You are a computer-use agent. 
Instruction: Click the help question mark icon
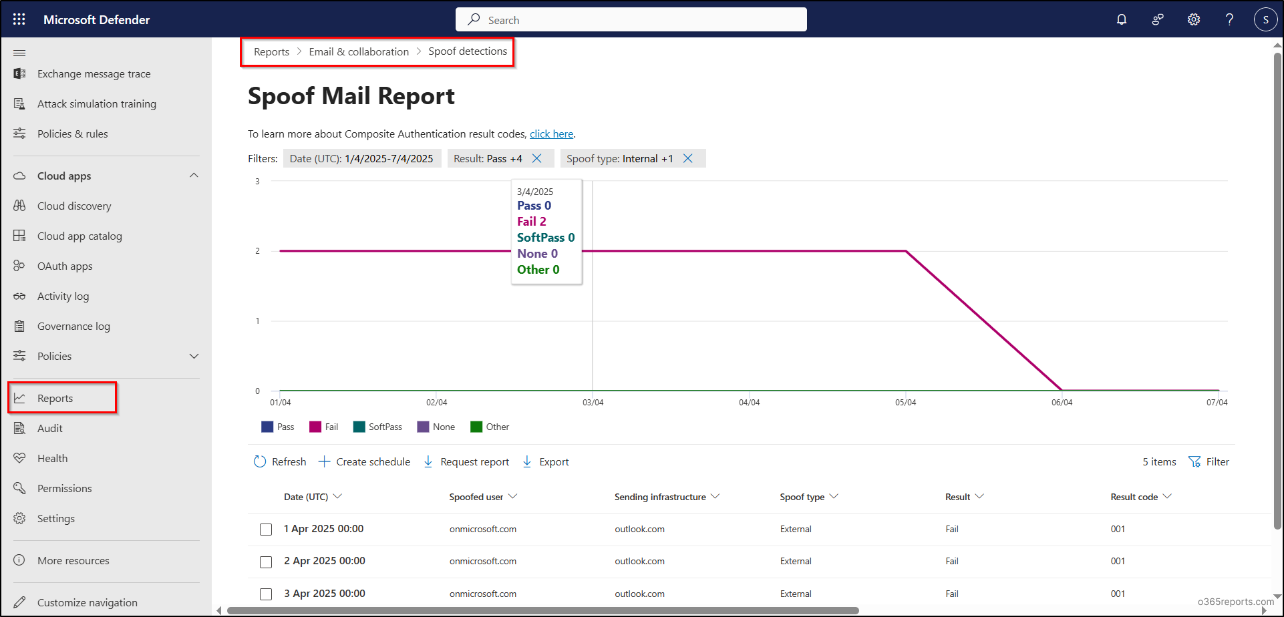point(1229,19)
